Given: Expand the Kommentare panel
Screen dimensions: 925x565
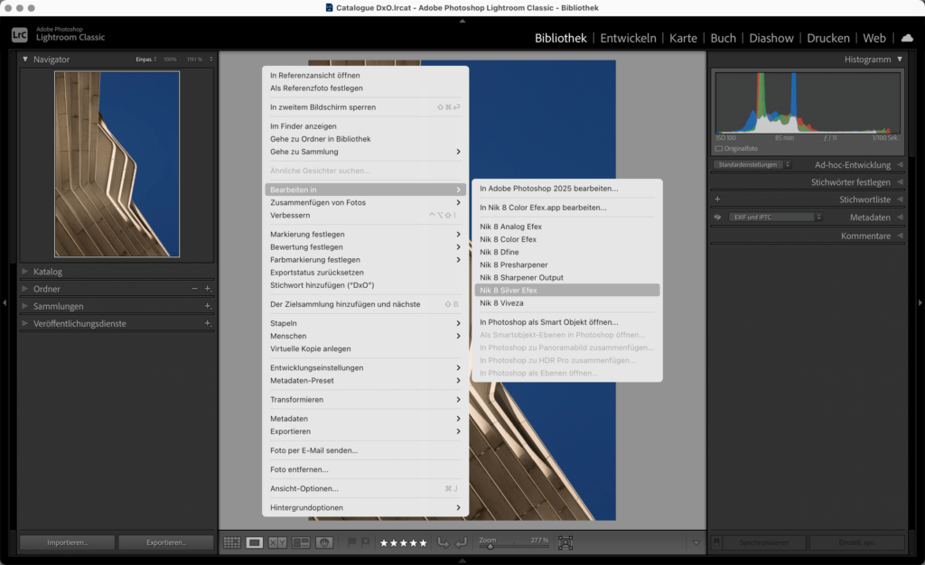Looking at the screenshot, I should [900, 236].
